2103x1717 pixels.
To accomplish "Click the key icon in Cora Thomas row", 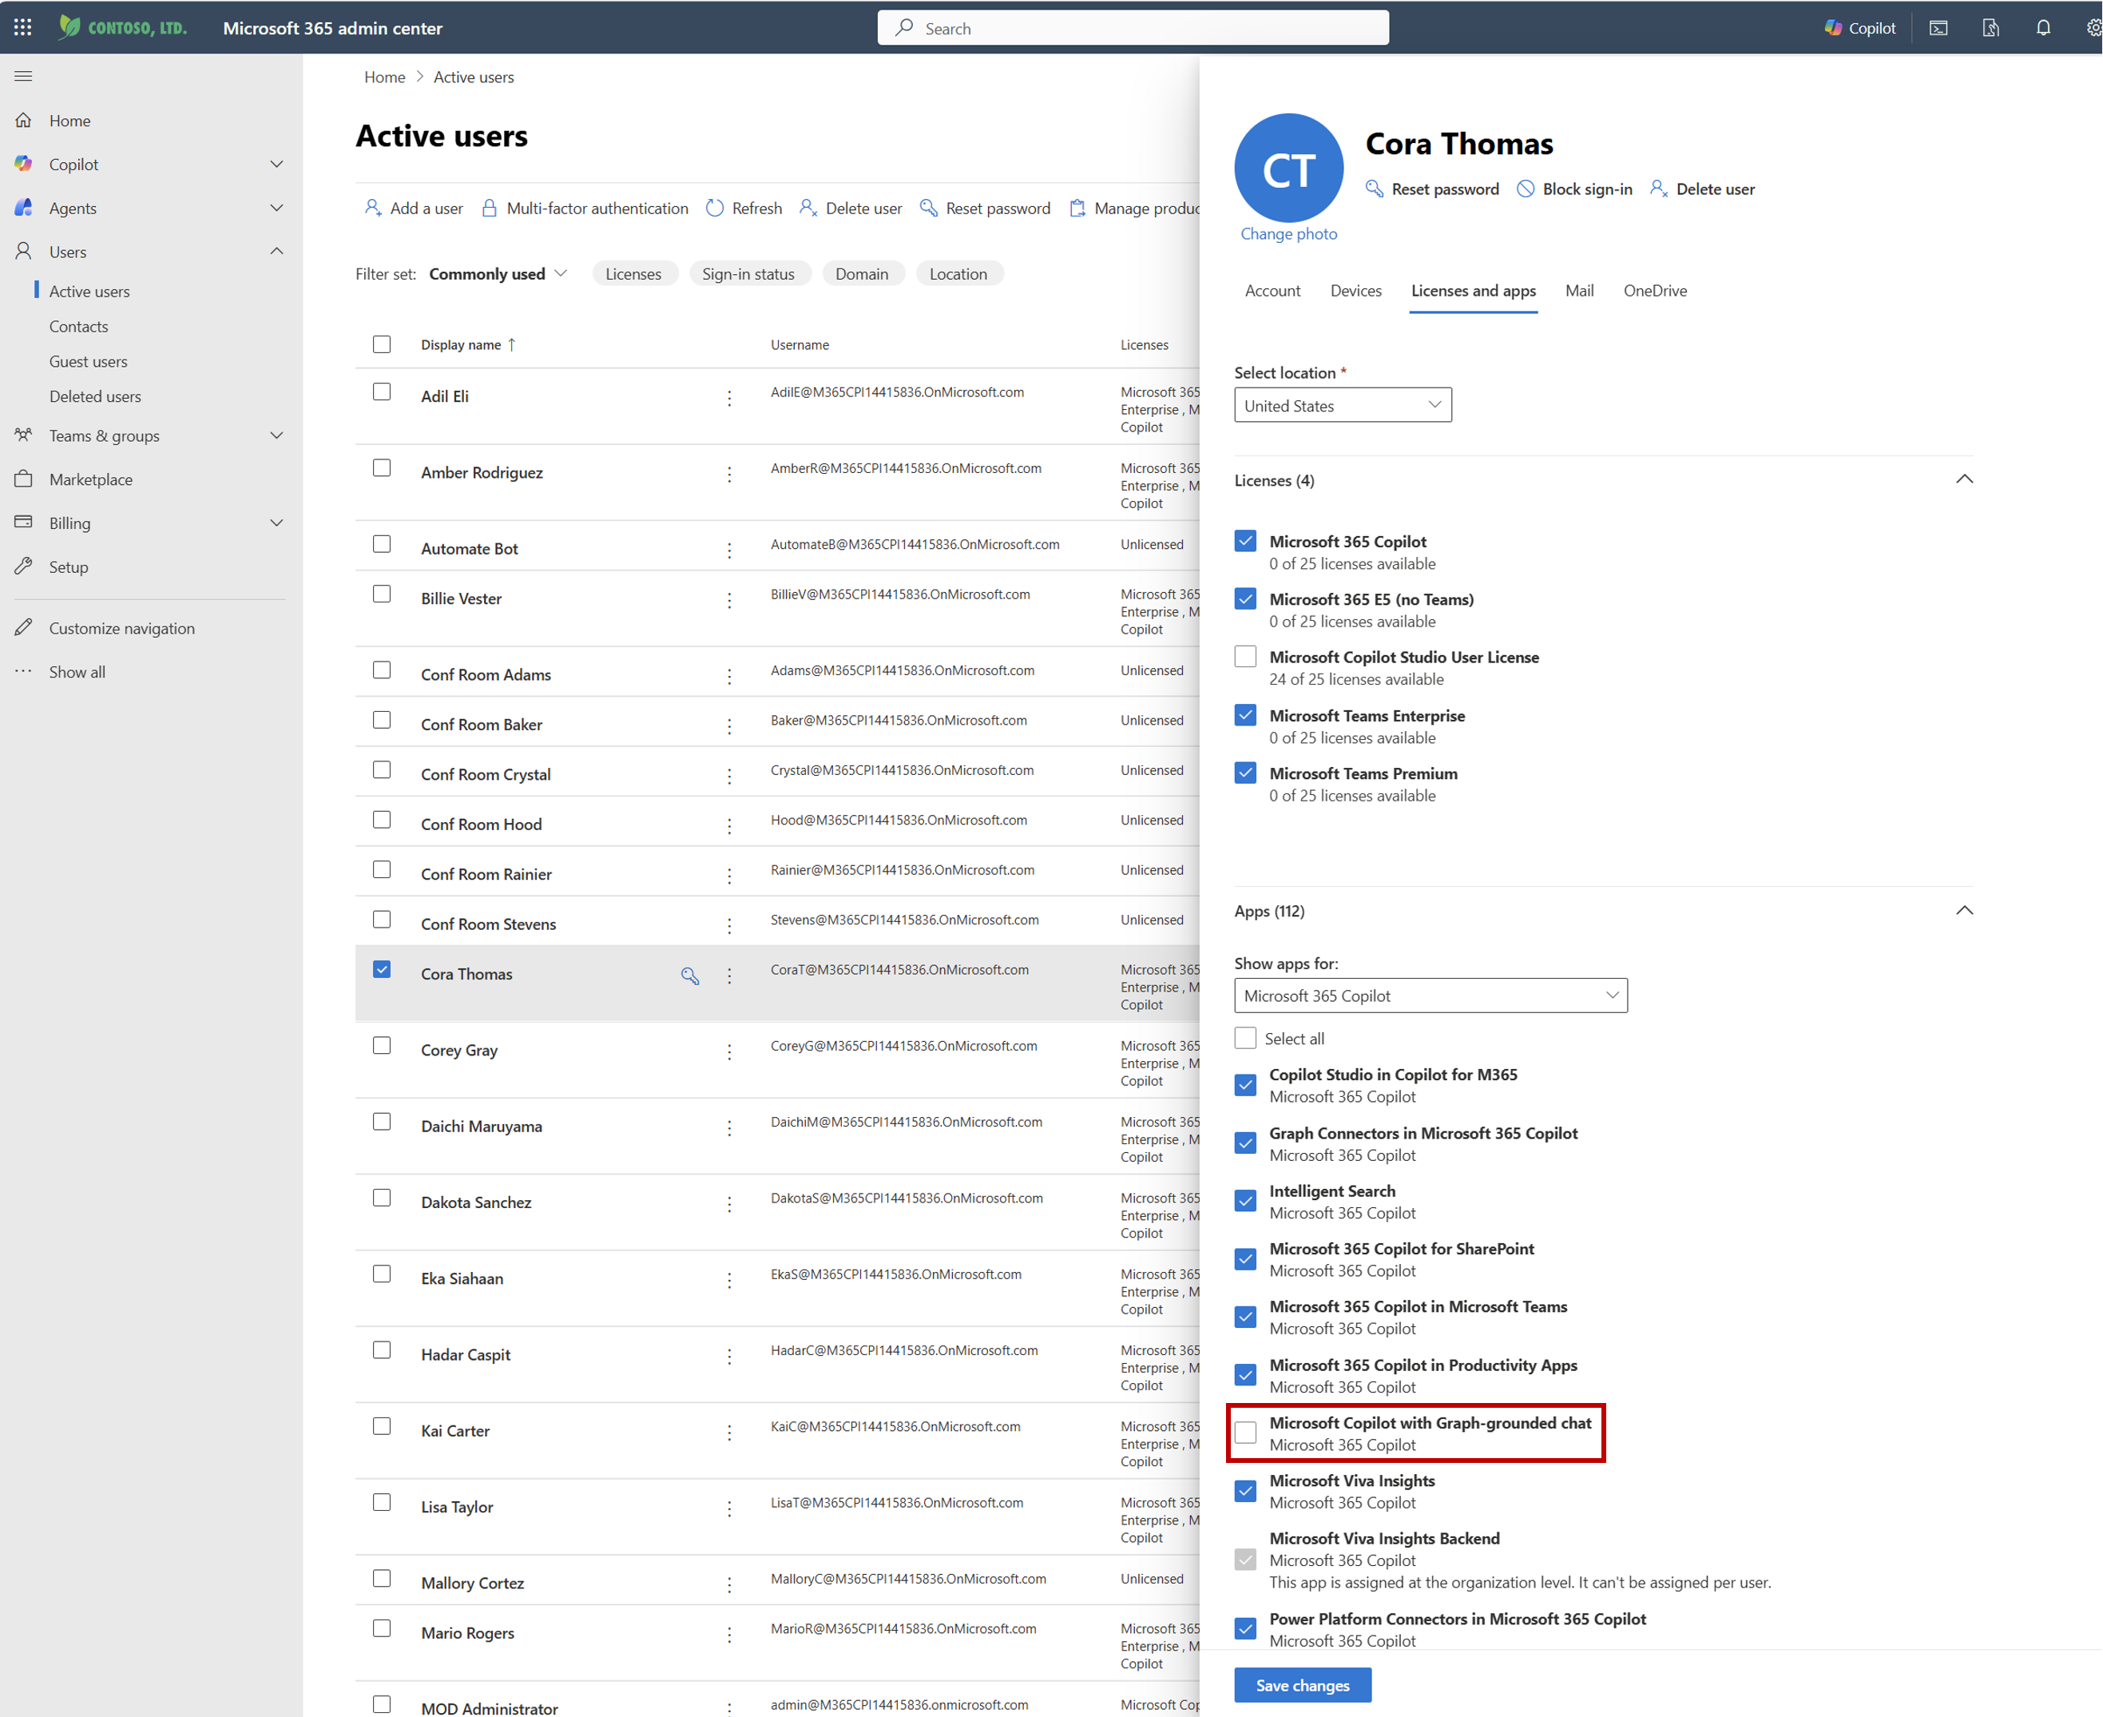I will (690, 976).
